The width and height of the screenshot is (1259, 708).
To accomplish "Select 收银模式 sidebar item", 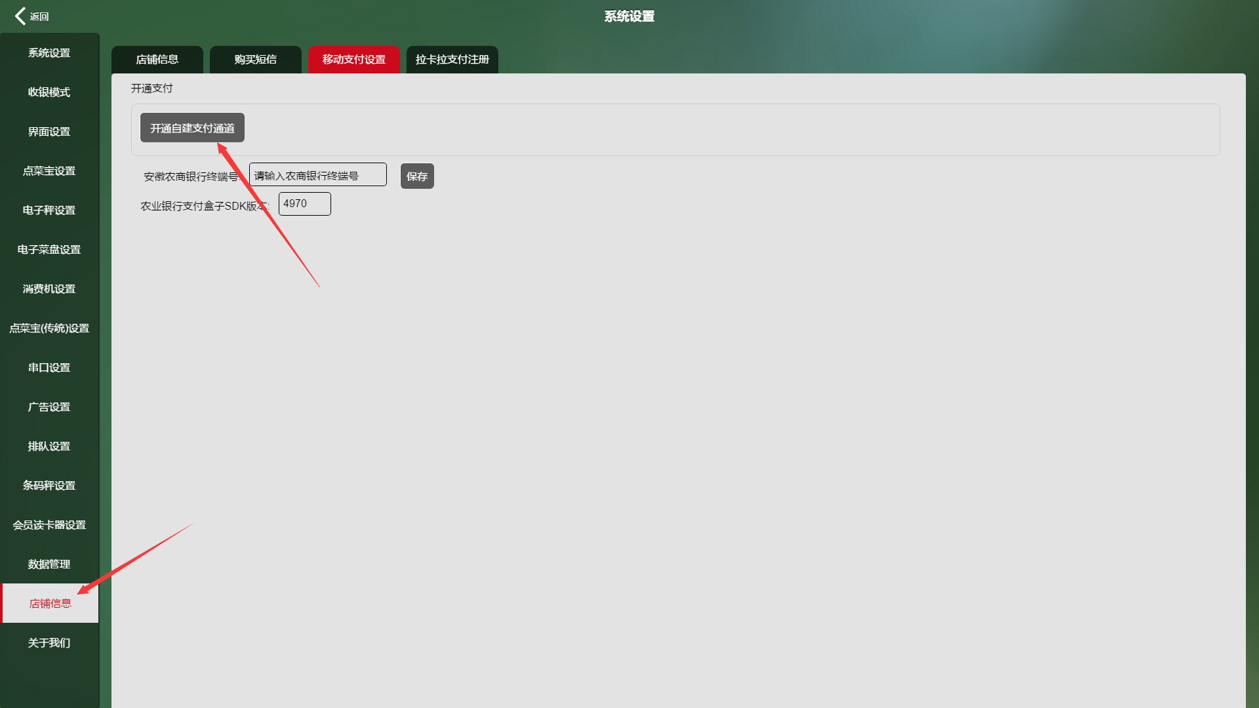I will point(49,92).
